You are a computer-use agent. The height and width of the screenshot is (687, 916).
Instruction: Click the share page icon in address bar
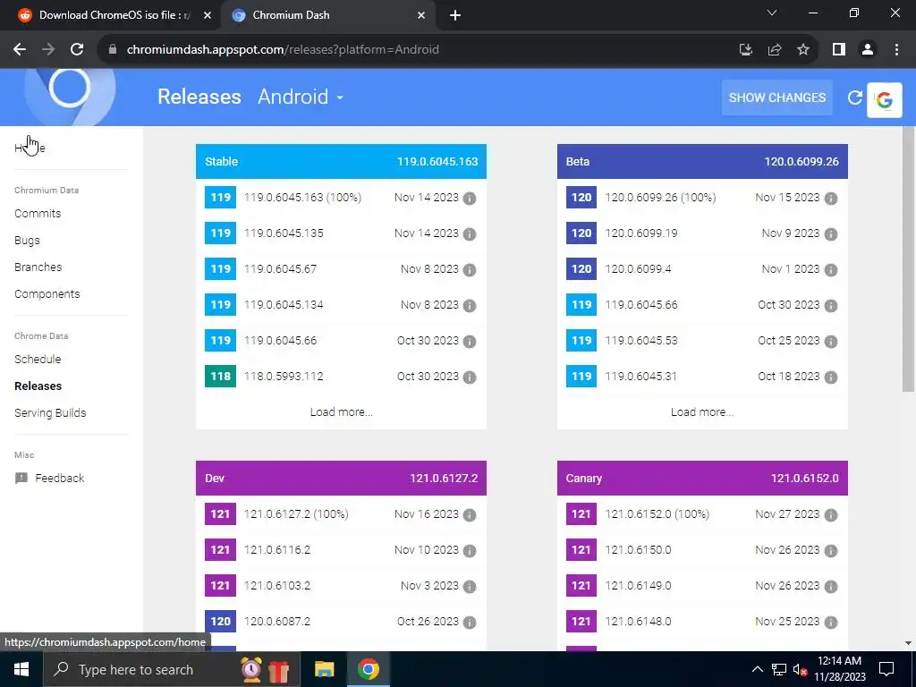point(775,50)
